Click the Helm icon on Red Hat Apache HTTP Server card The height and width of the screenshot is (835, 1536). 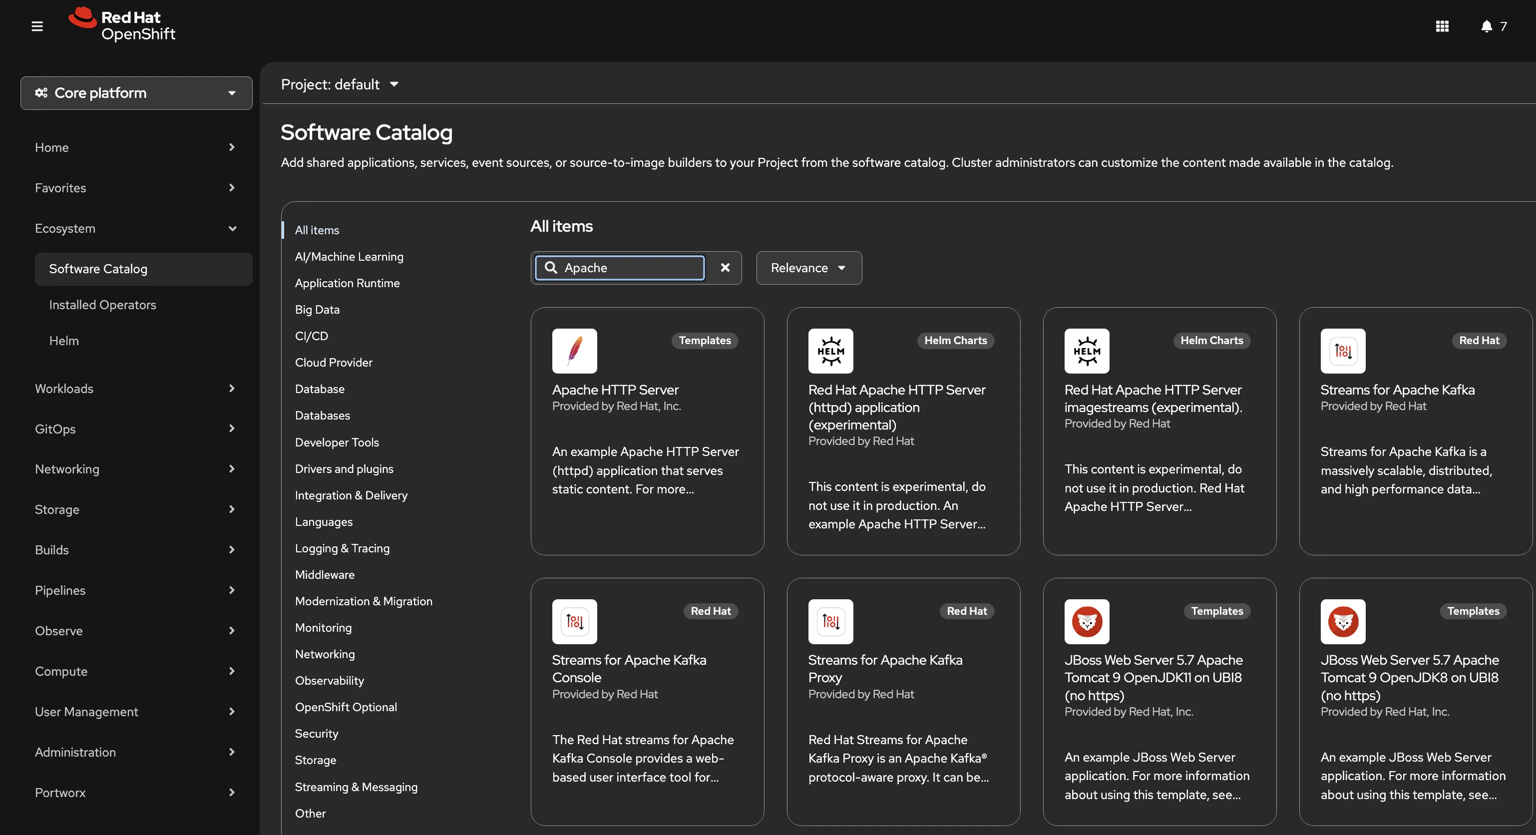pos(830,351)
